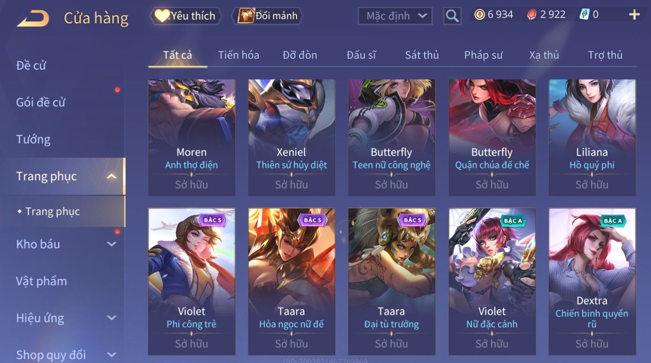Switch to the Pháp sư tab
This screenshot has width=651, height=363.
pos(483,55)
